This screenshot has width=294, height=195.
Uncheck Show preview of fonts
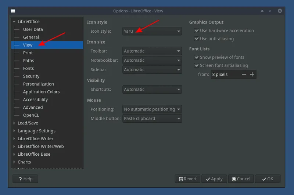pos(197,57)
